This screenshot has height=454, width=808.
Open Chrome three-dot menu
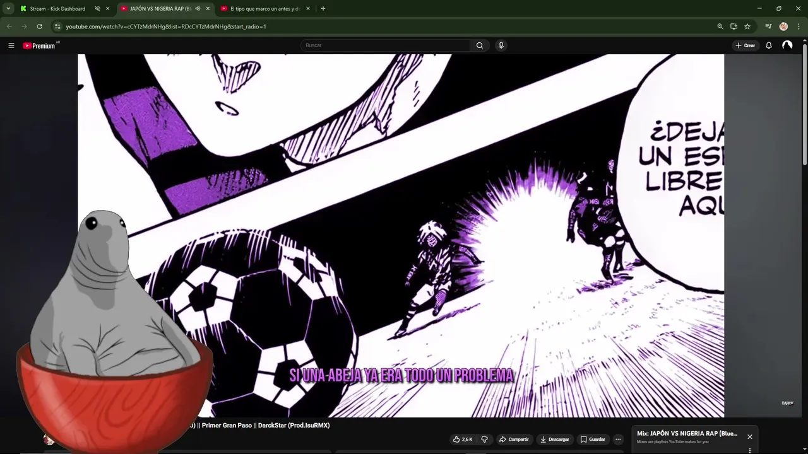tap(799, 26)
